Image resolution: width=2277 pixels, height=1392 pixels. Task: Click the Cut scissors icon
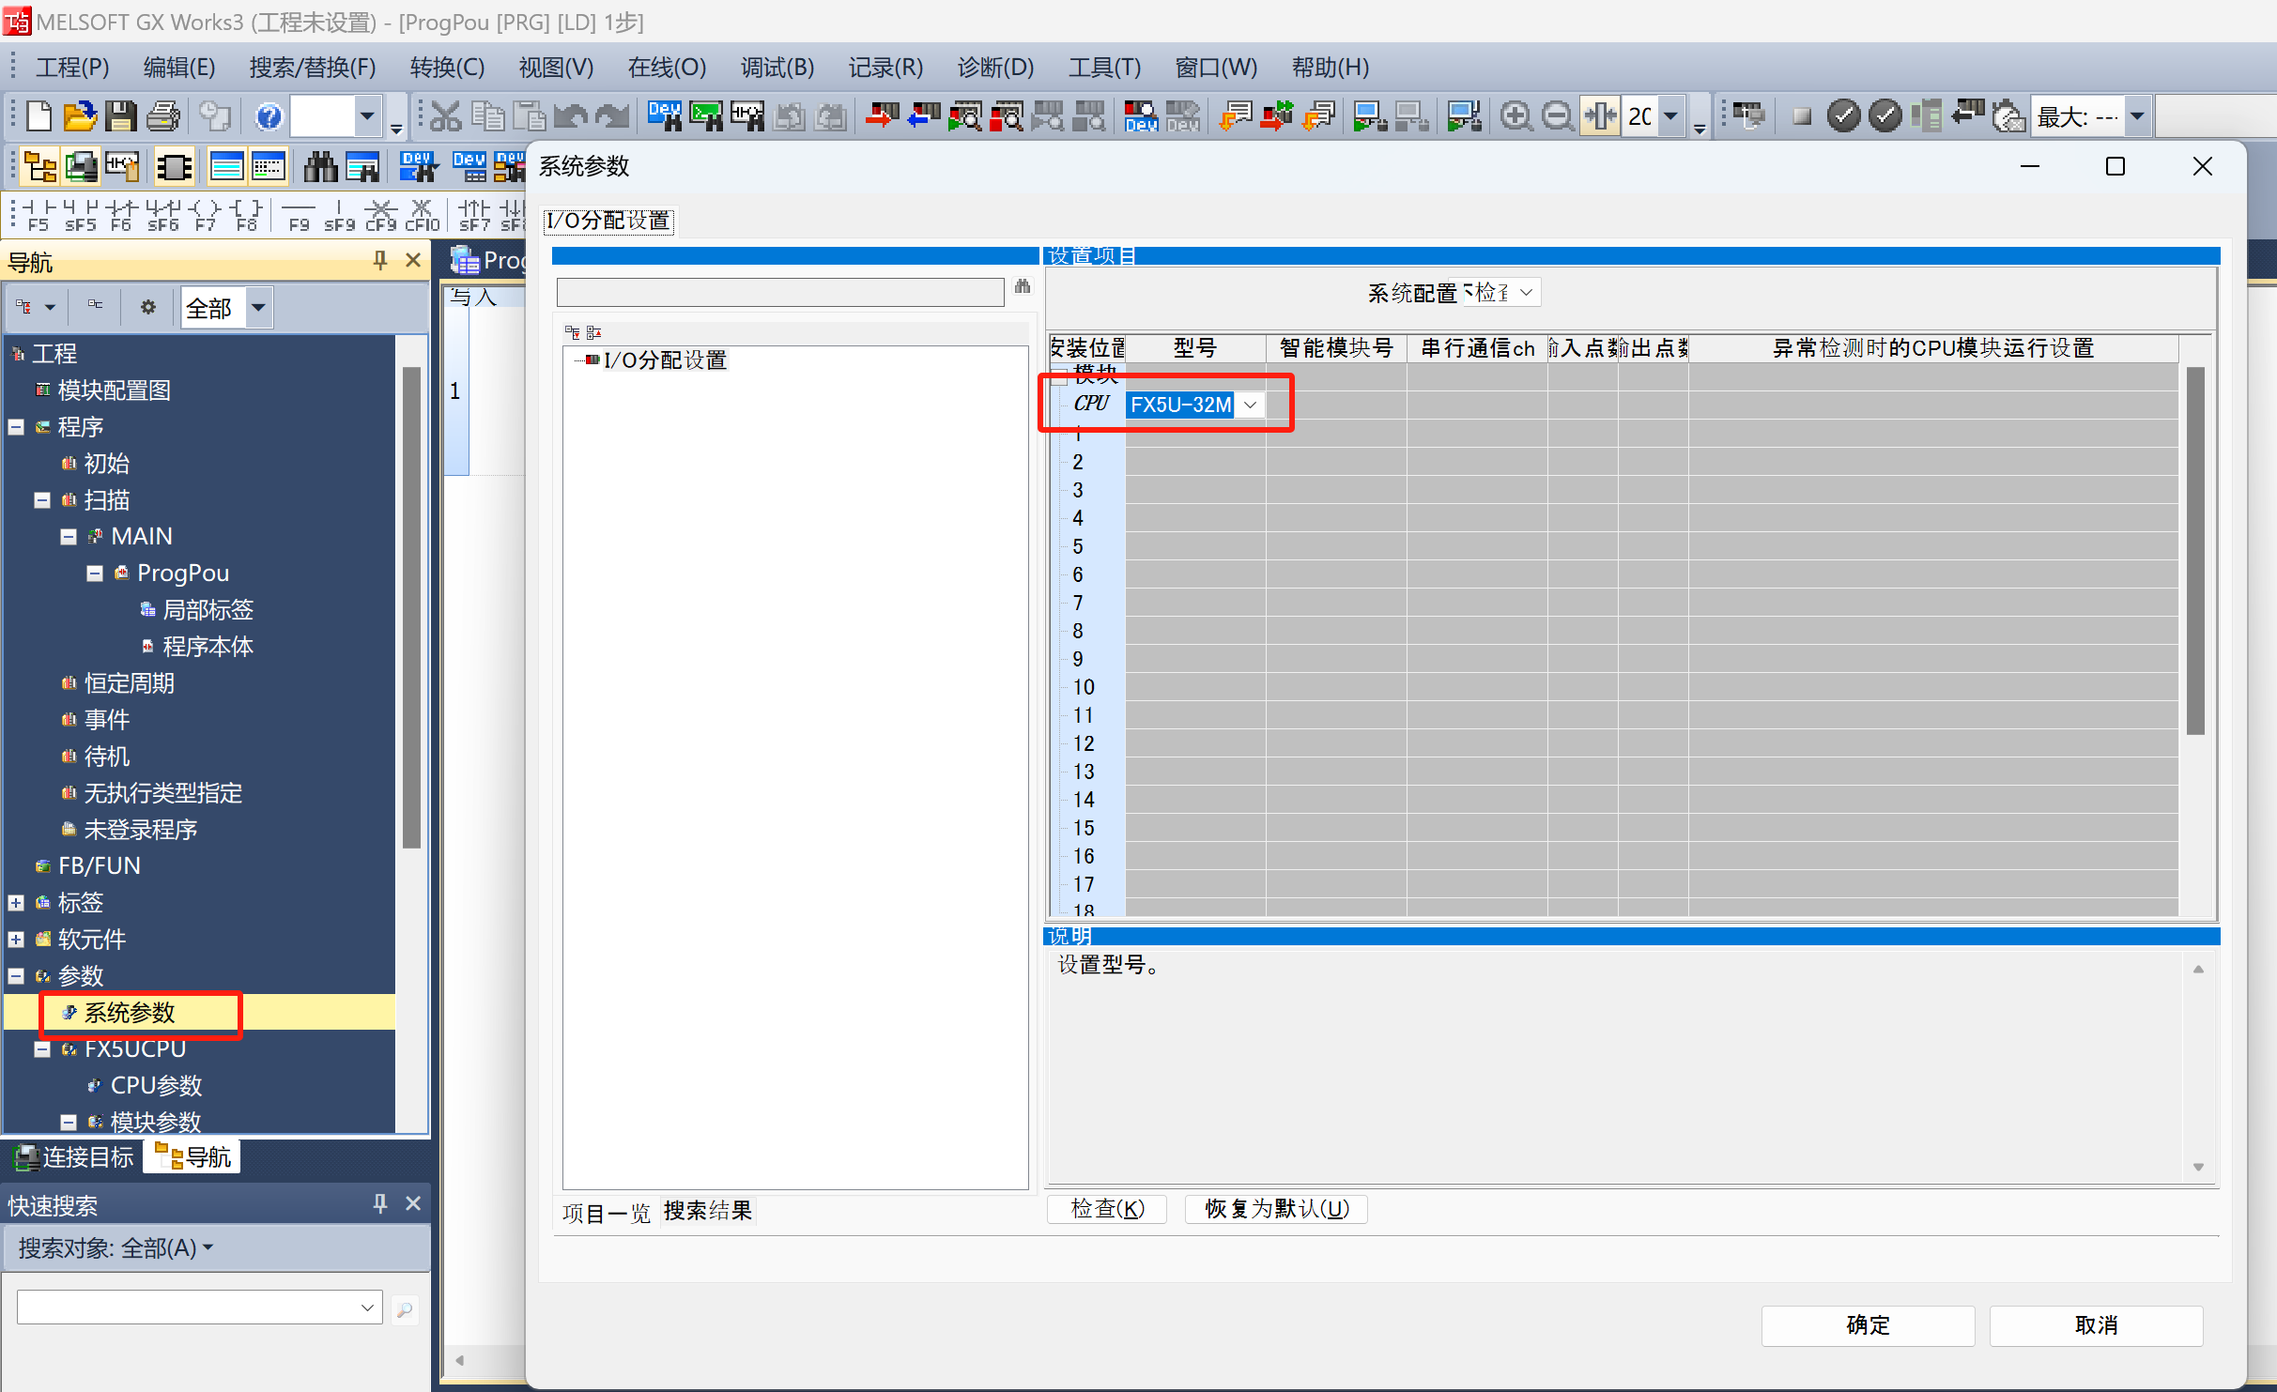point(446,117)
